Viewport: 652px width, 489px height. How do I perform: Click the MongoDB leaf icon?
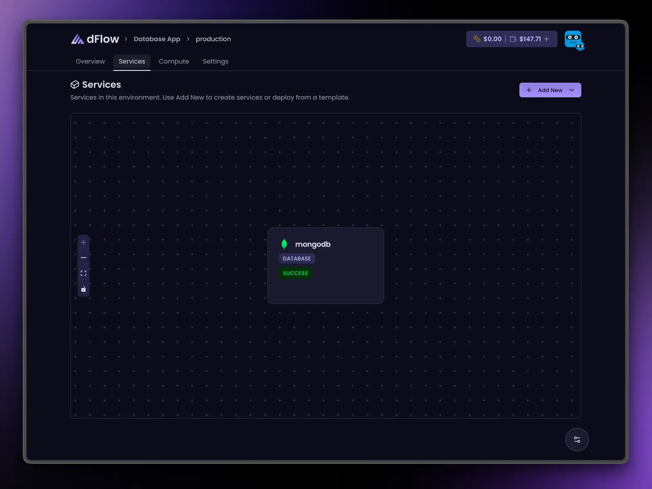point(284,244)
